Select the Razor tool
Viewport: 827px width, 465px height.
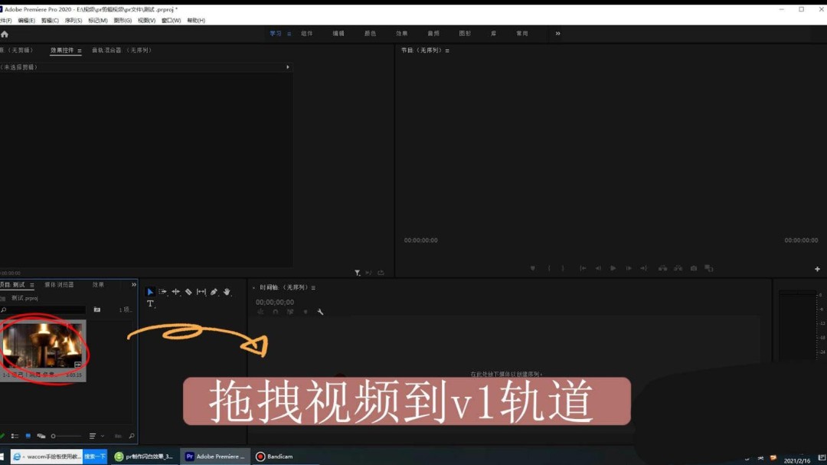[x=188, y=292]
